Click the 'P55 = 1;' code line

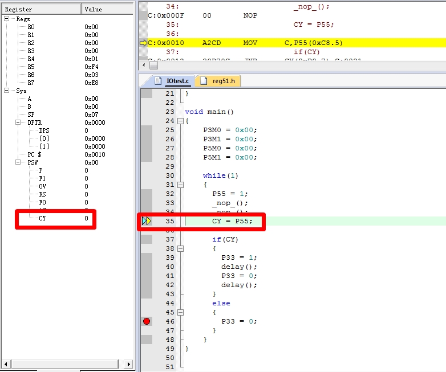pyautogui.click(x=230, y=194)
